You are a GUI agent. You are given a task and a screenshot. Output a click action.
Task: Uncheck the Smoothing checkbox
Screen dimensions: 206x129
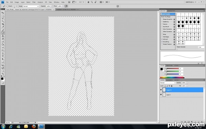coord(162,42)
